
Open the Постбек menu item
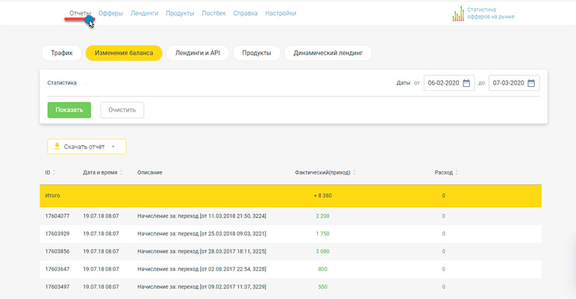[x=214, y=13]
